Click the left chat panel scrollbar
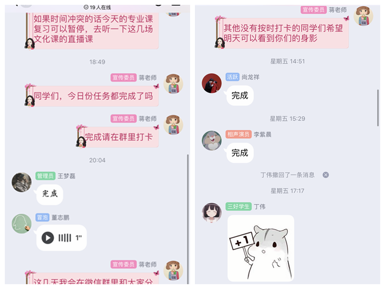 188,219
